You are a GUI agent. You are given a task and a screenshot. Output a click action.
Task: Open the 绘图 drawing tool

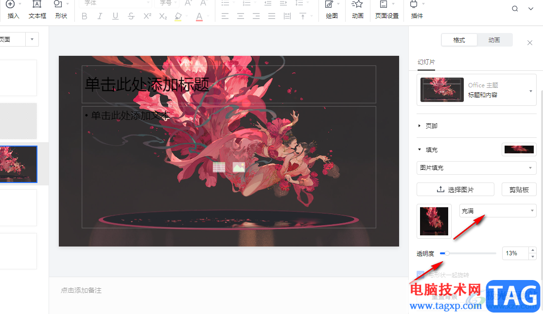coord(330,5)
